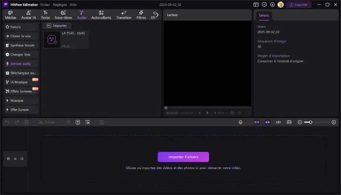Viewport: 341px width, 195px height.
Task: Open the user account avatar
Action: coord(280,4)
